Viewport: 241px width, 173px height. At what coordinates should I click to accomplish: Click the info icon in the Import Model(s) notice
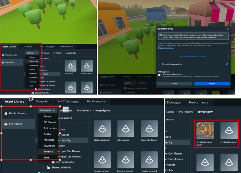[x=161, y=35]
